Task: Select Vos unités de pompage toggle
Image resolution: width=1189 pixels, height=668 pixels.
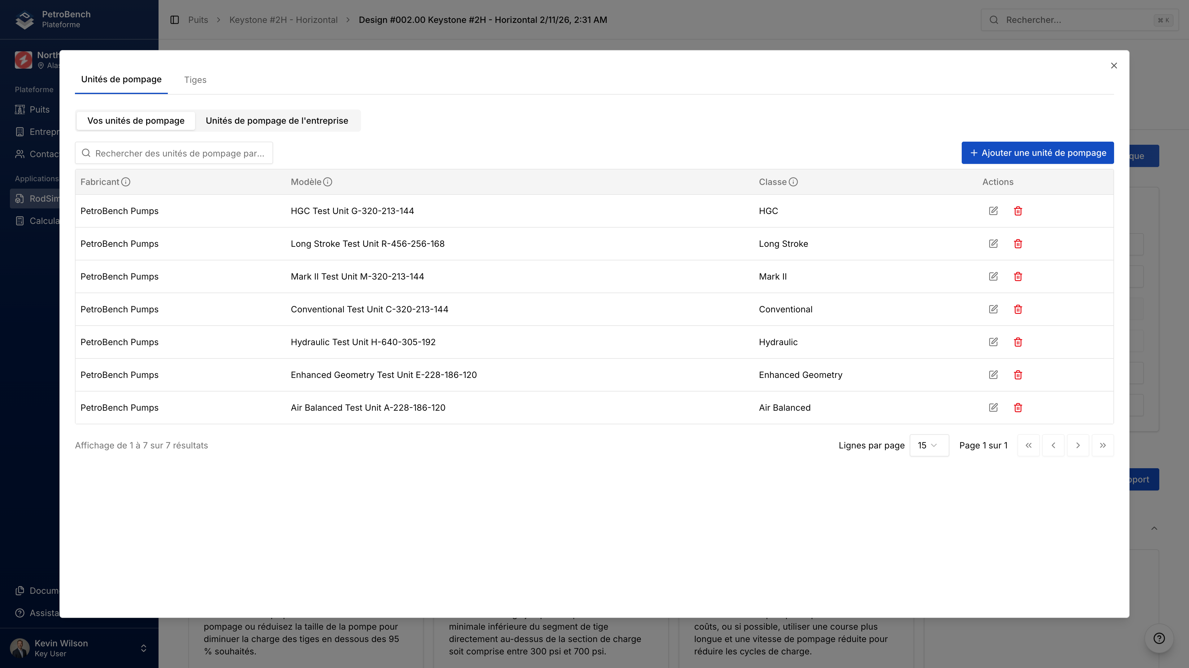Action: click(x=136, y=120)
